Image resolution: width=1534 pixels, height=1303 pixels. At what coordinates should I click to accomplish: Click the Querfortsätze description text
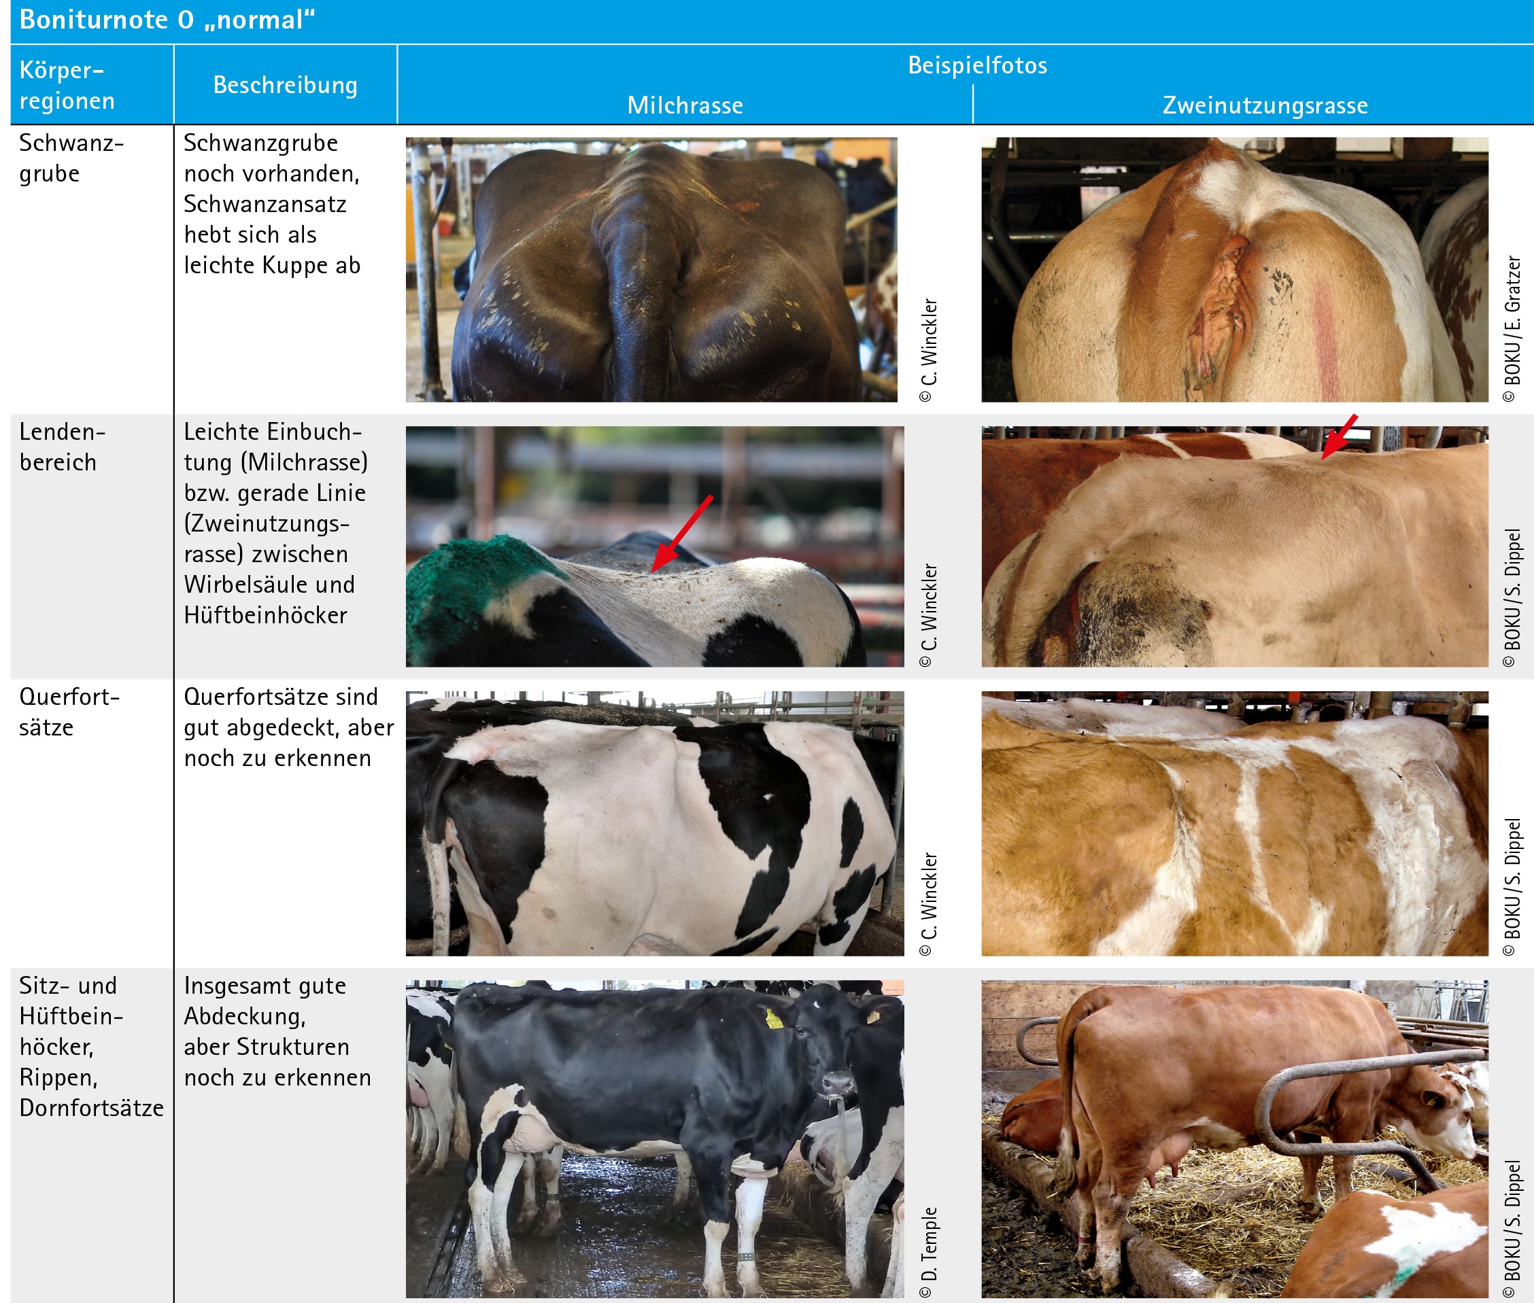click(289, 727)
